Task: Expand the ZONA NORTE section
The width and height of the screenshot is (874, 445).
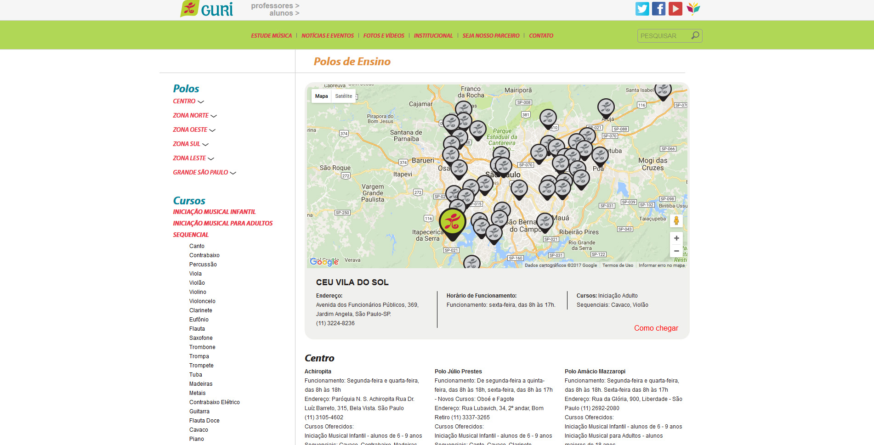Action: (195, 116)
